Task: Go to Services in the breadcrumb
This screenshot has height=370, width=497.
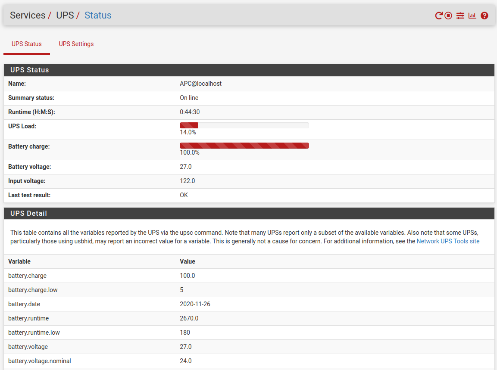Action: [x=28, y=16]
